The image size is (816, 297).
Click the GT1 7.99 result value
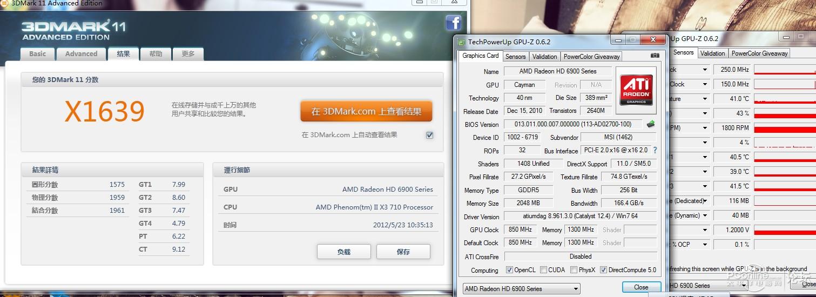tap(179, 184)
